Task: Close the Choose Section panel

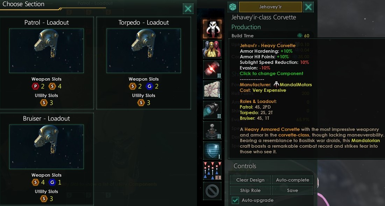Action: (x=188, y=9)
